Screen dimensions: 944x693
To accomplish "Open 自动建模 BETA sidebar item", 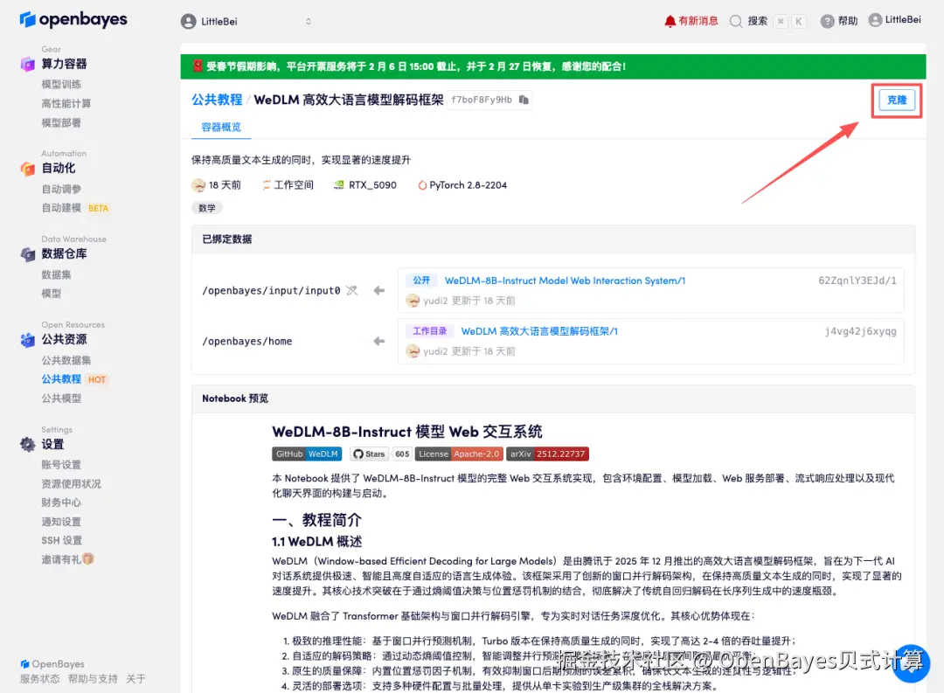I will click(x=74, y=208).
